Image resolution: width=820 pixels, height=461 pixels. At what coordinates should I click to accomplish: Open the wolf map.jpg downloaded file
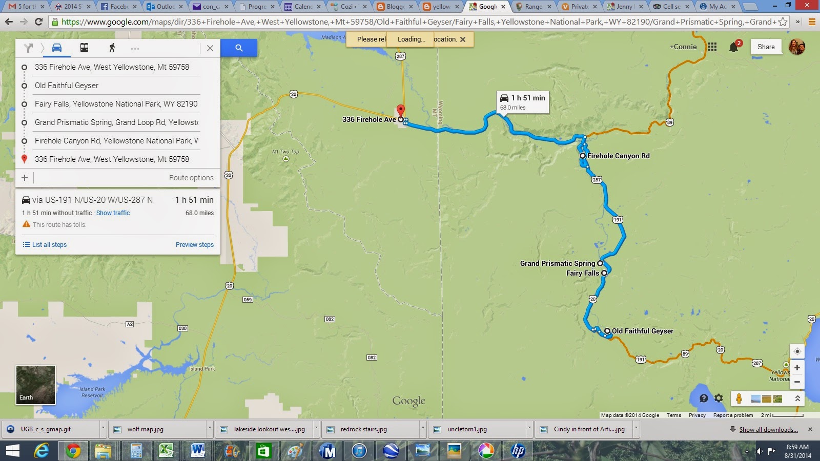[157, 429]
